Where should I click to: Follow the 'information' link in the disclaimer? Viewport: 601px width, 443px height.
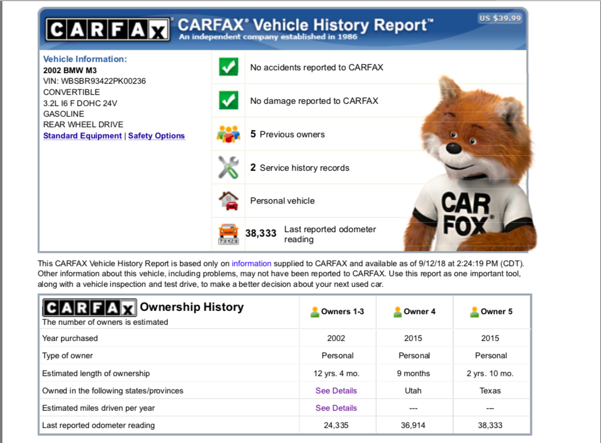point(252,264)
